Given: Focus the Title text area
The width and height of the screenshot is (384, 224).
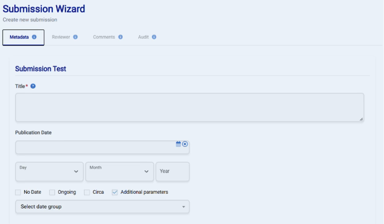Looking at the screenshot, I should click(190, 107).
